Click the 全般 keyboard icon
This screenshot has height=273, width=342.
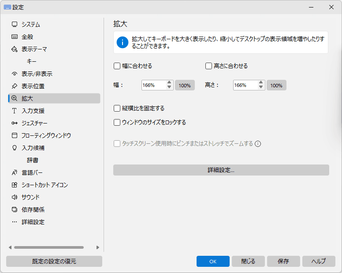coord(15,37)
